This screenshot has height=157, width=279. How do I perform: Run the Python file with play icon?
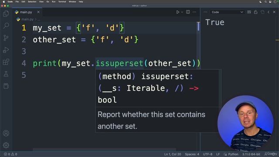point(177,12)
